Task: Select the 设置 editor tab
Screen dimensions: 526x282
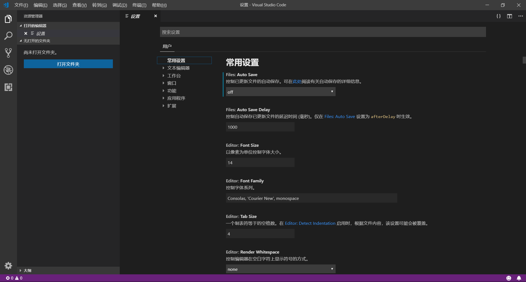Action: pos(141,16)
